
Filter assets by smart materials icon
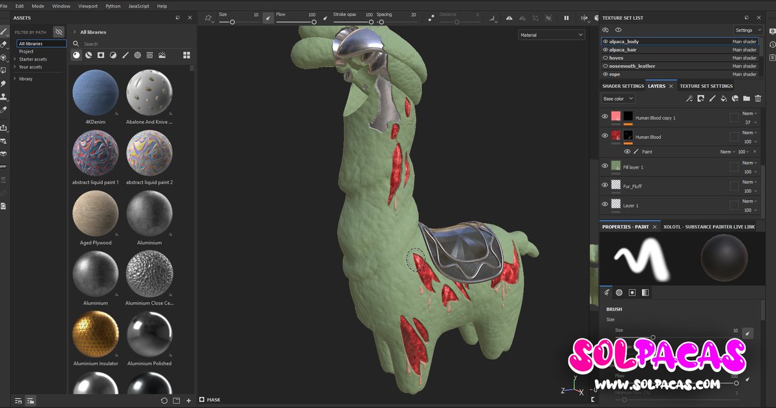point(89,56)
